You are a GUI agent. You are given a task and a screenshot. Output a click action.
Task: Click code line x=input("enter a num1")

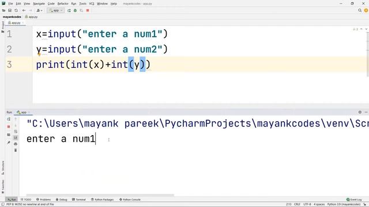(102, 34)
